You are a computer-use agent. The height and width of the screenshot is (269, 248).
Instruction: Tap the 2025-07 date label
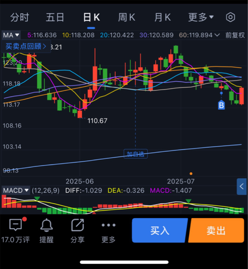pos(181,181)
